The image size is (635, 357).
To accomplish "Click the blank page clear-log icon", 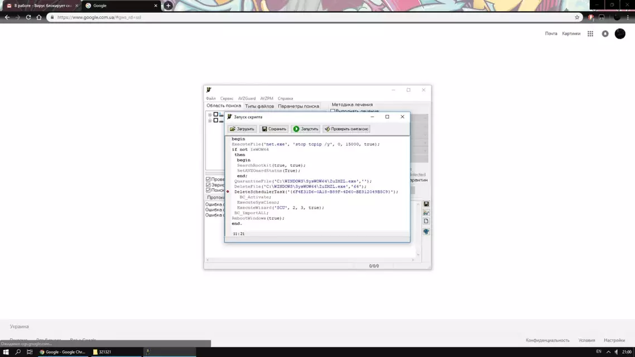I will pyautogui.click(x=426, y=221).
